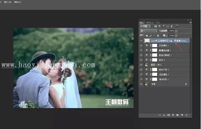The height and width of the screenshot is (129, 201).
Task: Click the white mask thumbnail of the 色阶 layer
Action: (x=154, y=60)
